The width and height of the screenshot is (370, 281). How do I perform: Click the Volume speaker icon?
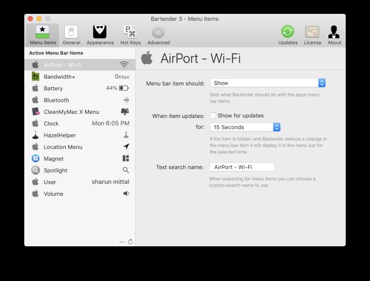pyautogui.click(x=126, y=194)
